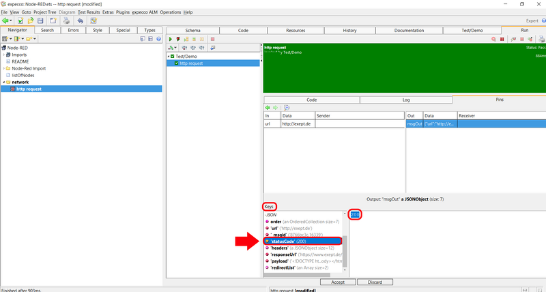Click the green back arrow in main toolbar
The height and width of the screenshot is (292, 546).
6,21
